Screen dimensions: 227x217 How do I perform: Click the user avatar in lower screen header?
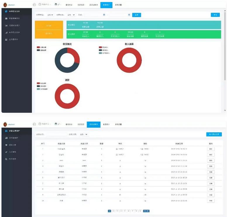[x=56, y=124]
